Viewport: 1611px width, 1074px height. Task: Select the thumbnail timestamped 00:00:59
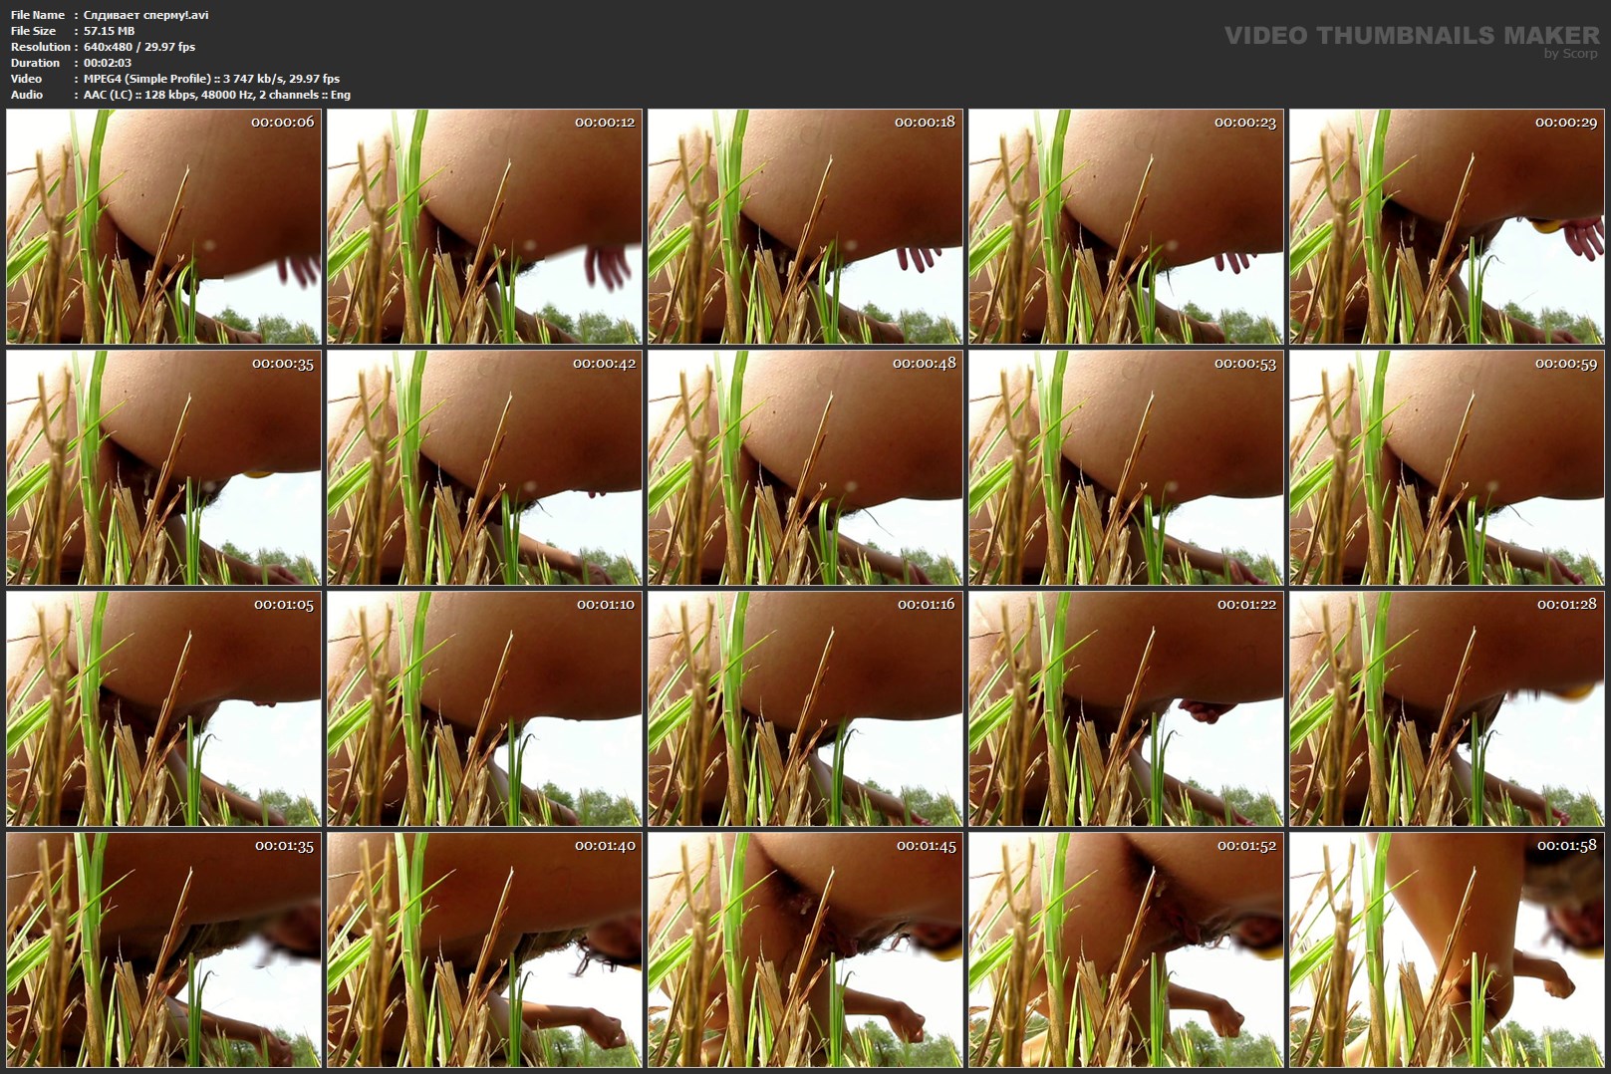[1447, 467]
